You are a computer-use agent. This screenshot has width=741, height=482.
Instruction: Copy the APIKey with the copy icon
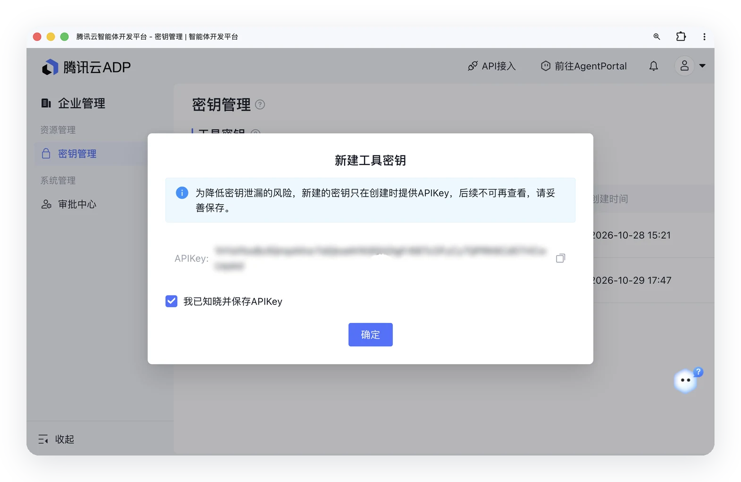click(x=560, y=258)
